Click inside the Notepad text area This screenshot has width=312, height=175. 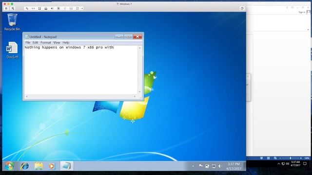click(x=81, y=70)
